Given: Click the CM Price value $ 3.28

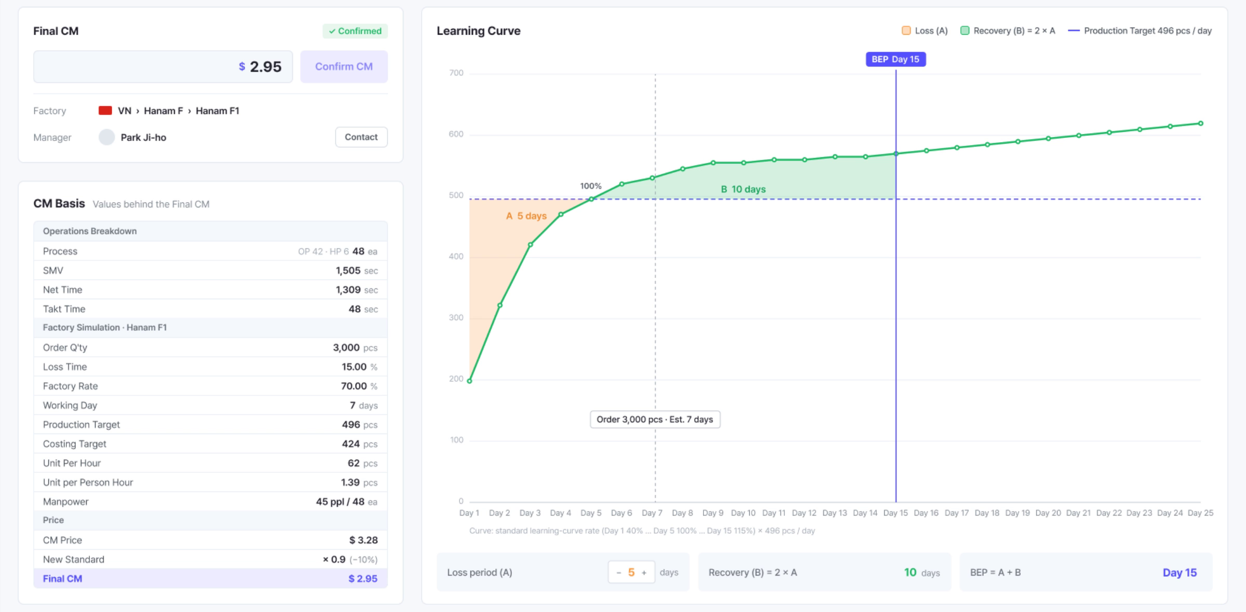Looking at the screenshot, I should (x=363, y=540).
